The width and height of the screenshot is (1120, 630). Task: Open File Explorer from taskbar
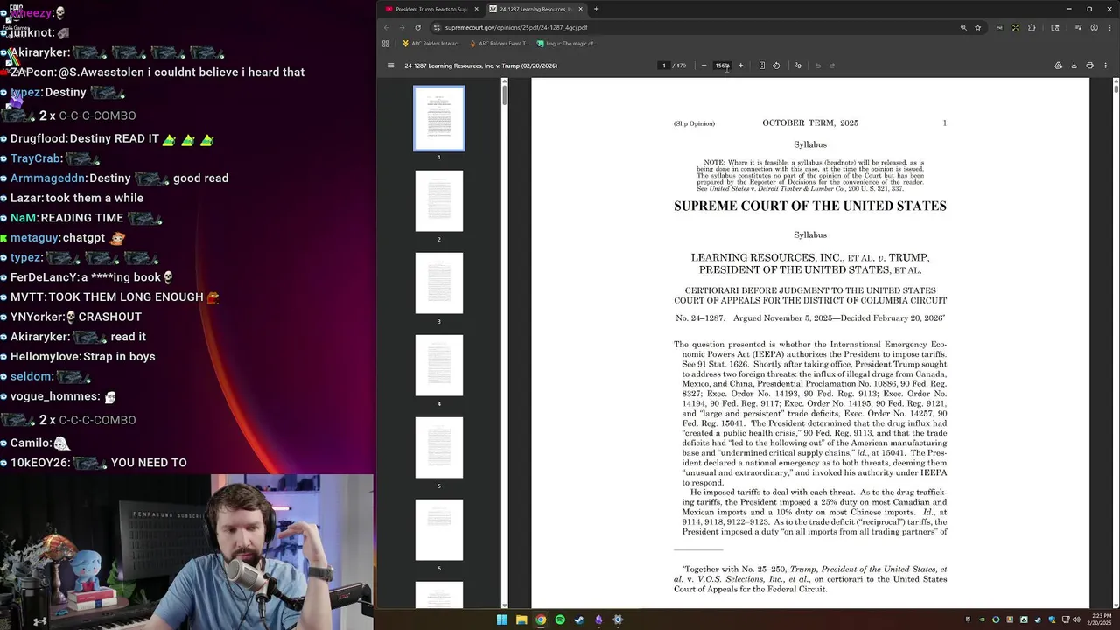(x=521, y=619)
